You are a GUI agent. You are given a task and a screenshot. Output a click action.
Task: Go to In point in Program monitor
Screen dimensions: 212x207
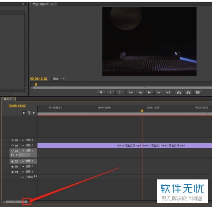pos(131,92)
